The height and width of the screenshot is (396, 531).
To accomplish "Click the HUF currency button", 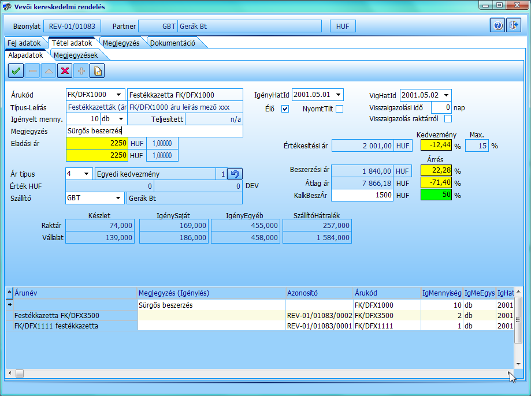I will click(x=343, y=26).
